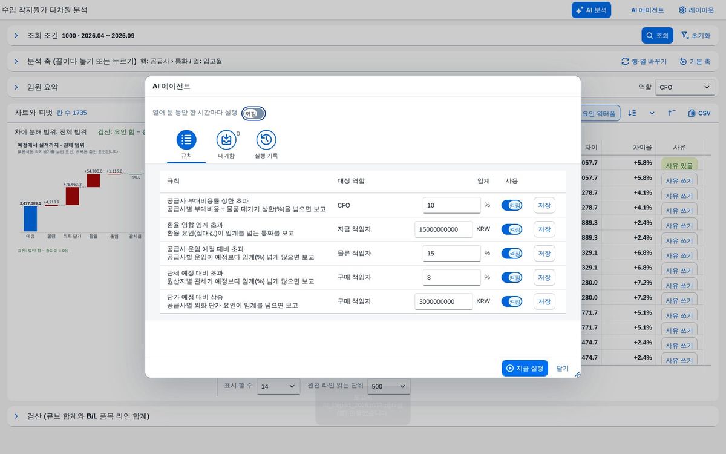The image size is (726, 454).
Task: Open AI 에이전트 from the top bar
Action: [x=647, y=10]
